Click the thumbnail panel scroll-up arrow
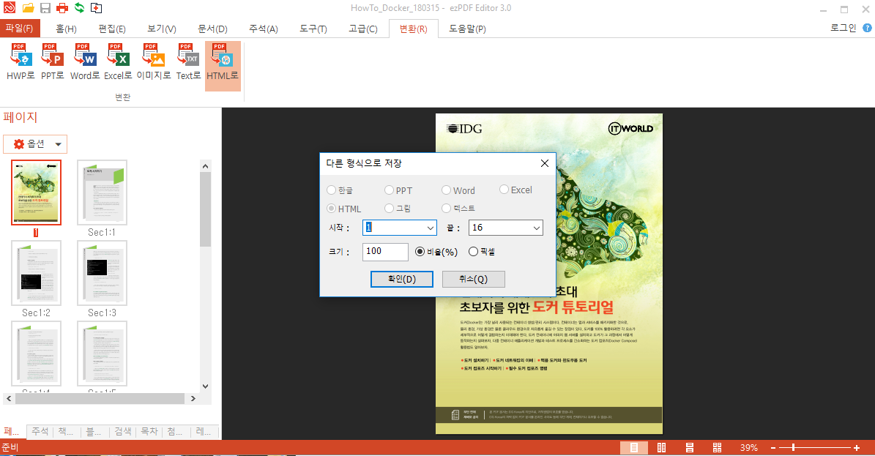 pos(205,166)
